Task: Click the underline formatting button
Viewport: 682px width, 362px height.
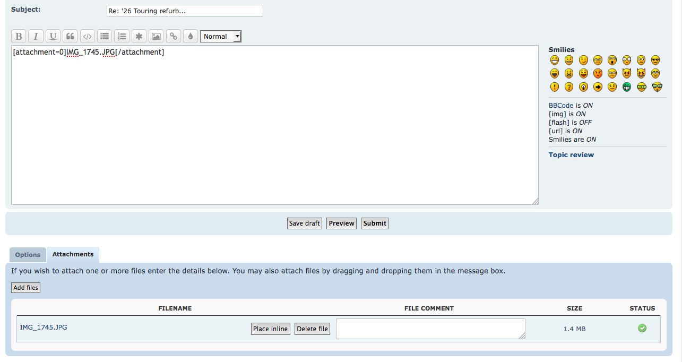Action: click(53, 36)
